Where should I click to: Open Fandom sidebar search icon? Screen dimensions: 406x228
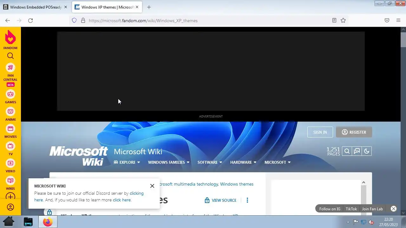coord(10,56)
